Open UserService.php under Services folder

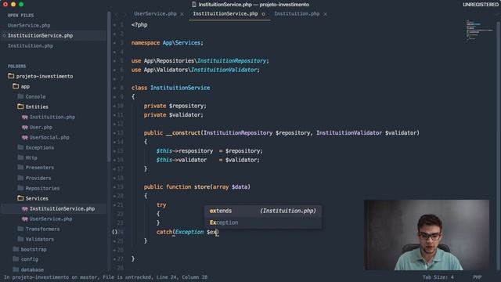(x=51, y=219)
